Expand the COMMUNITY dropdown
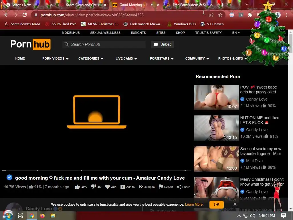The image size is (293, 220). (197, 58)
